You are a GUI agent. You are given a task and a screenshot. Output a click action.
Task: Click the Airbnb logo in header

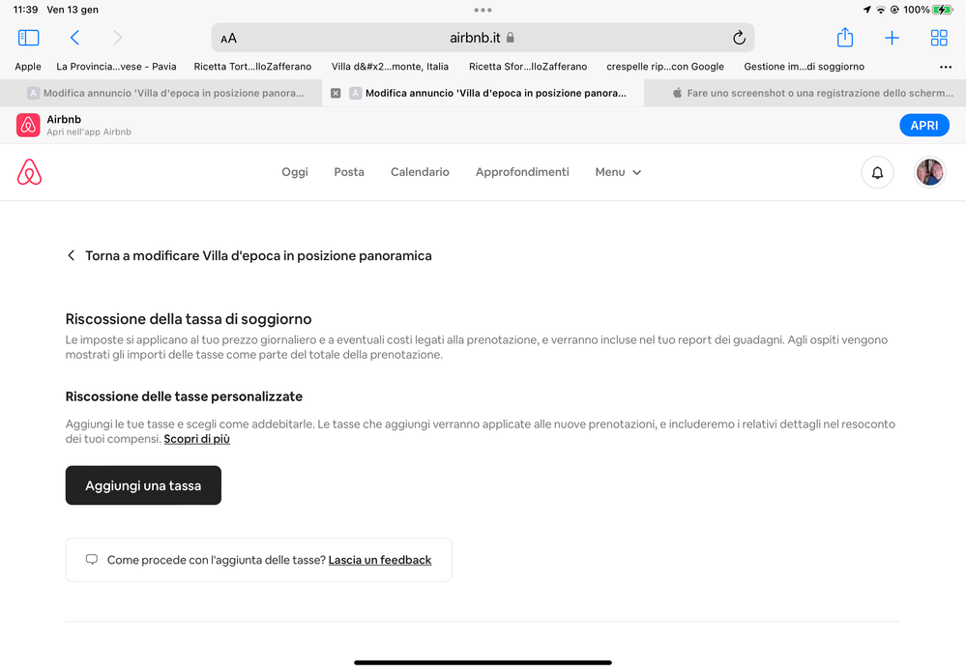(29, 172)
